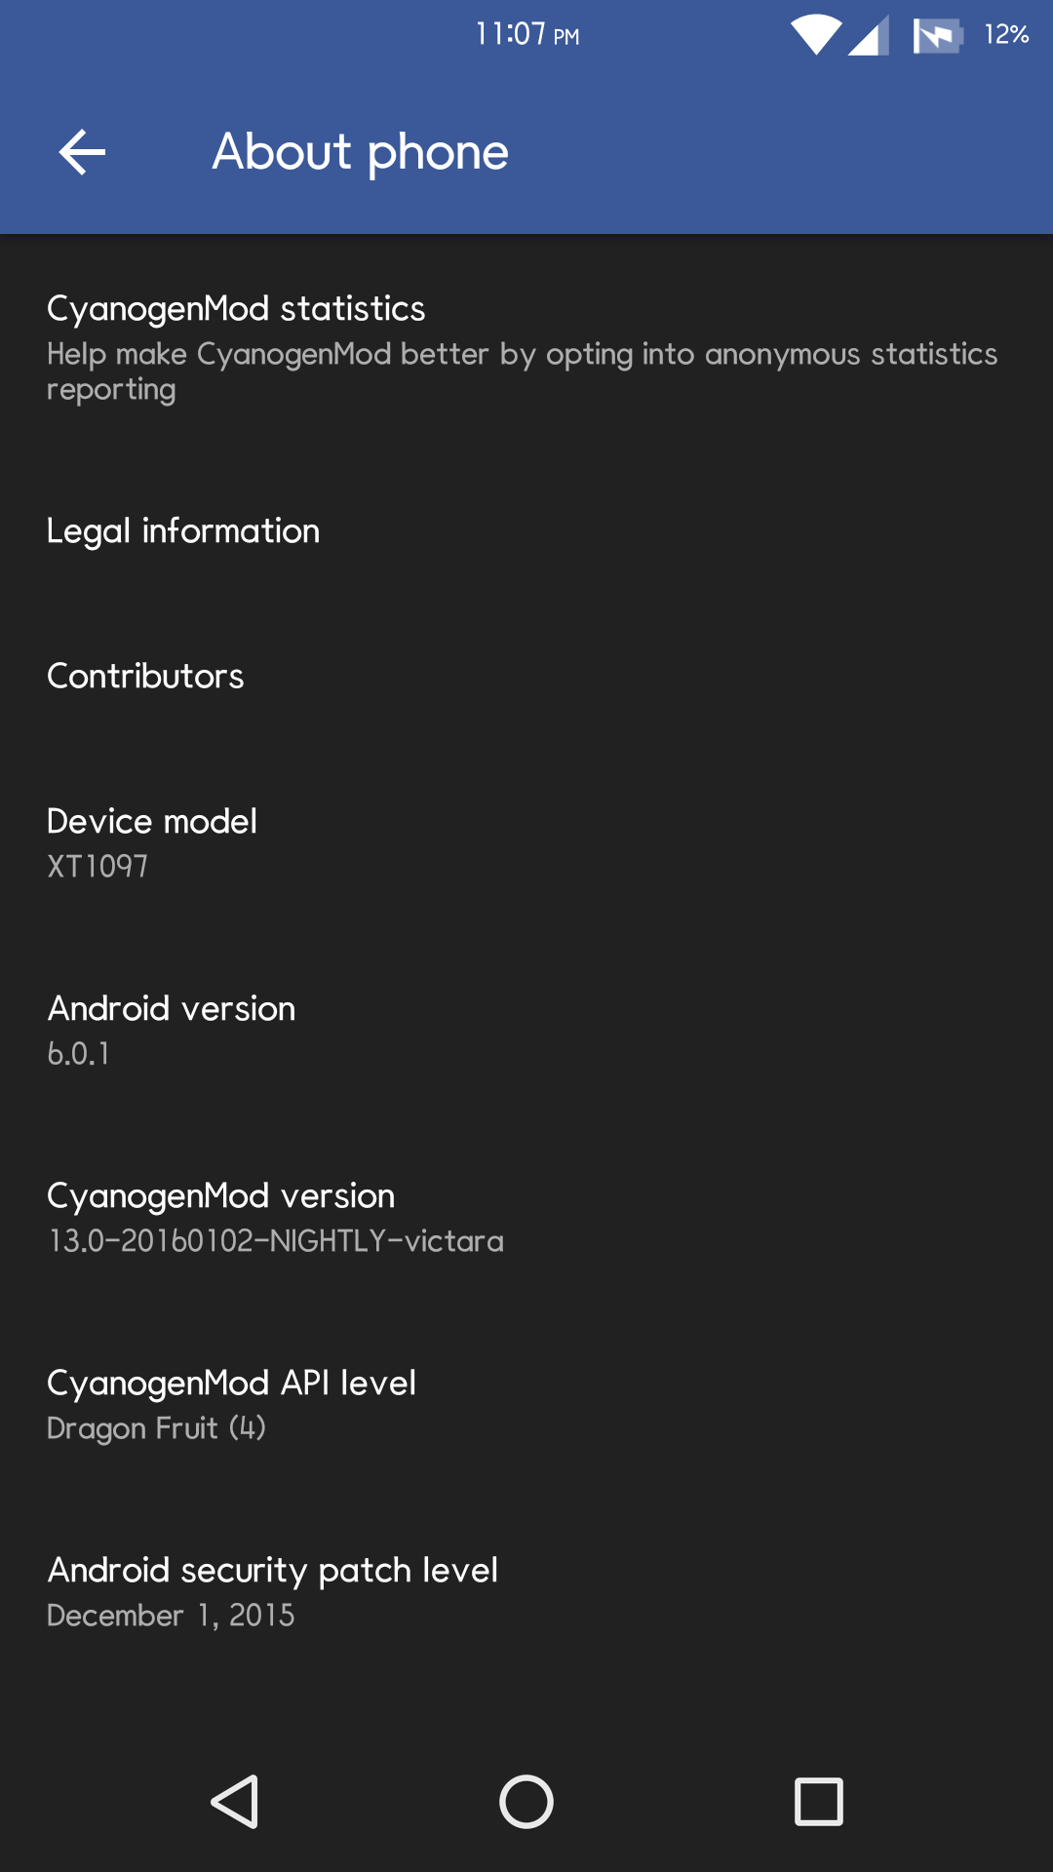Viewport: 1053px width, 1872px height.
Task: Tap the 11:07 PM clock in status bar
Action: click(x=526, y=33)
